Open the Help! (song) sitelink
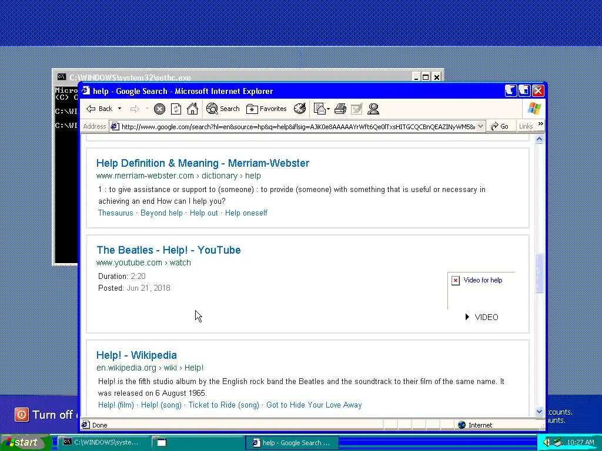The height and width of the screenshot is (451, 602). point(161,405)
